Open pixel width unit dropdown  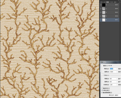pos(119,69)
